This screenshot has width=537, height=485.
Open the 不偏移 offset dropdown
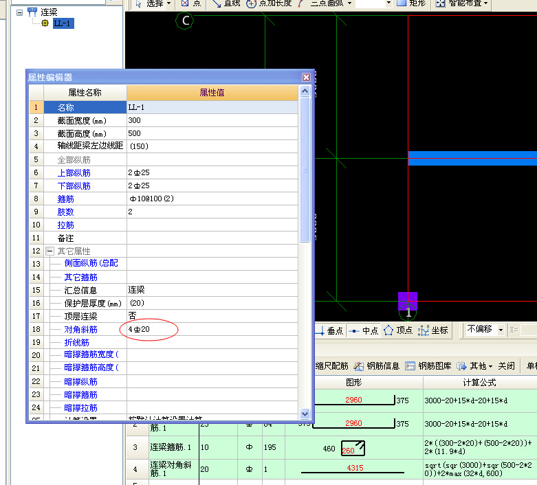501,330
